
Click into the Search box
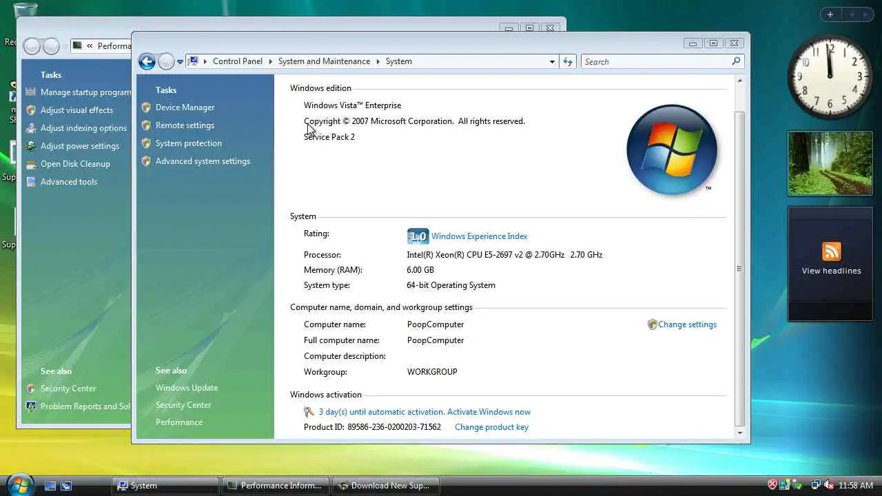tap(655, 61)
